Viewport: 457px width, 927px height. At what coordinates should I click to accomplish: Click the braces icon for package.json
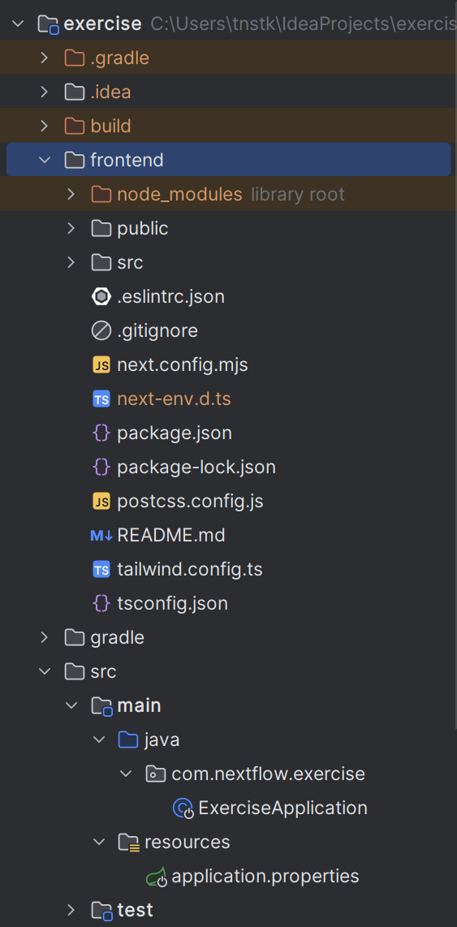coord(101,433)
